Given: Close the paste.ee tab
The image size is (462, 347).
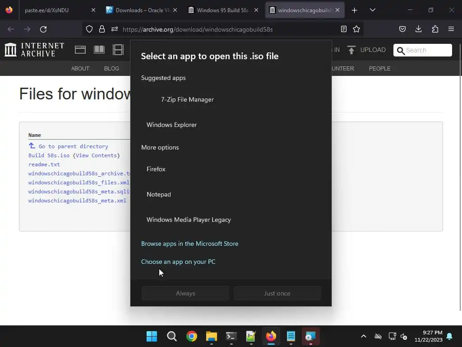Looking at the screenshot, I should 93,10.
